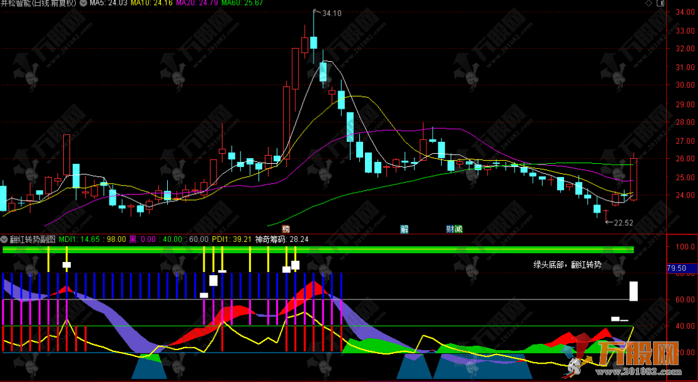
Task: Click the 34.10 high price label
Action: tap(331, 13)
